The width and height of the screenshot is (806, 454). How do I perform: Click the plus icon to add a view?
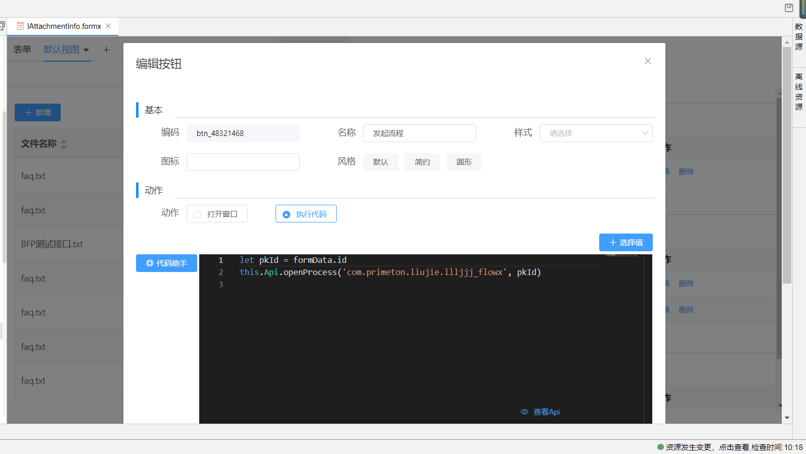(106, 50)
